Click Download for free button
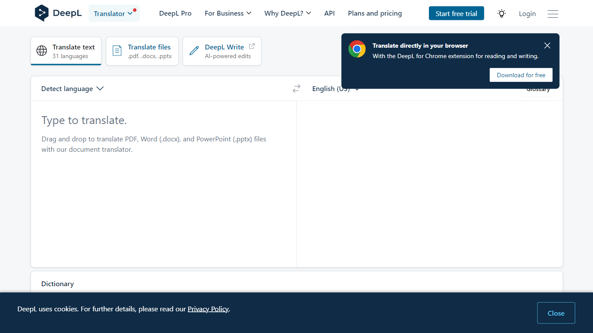The width and height of the screenshot is (593, 333). (521, 75)
